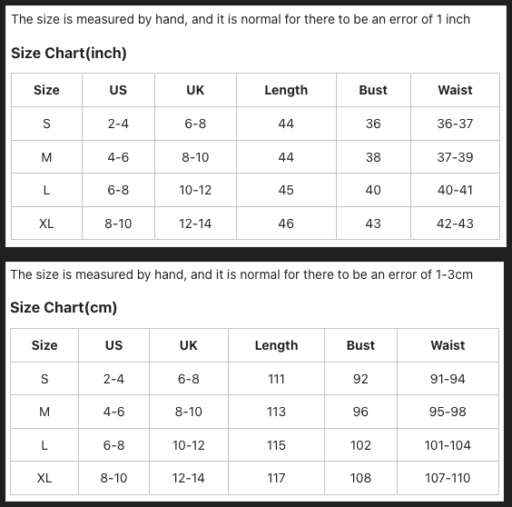Click size XL row label in cm chart
This screenshot has width=512, height=507.
pos(44,478)
